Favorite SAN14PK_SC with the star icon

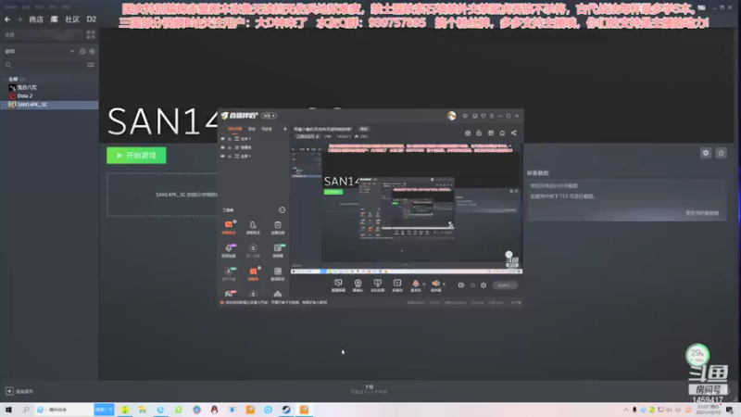[721, 153]
